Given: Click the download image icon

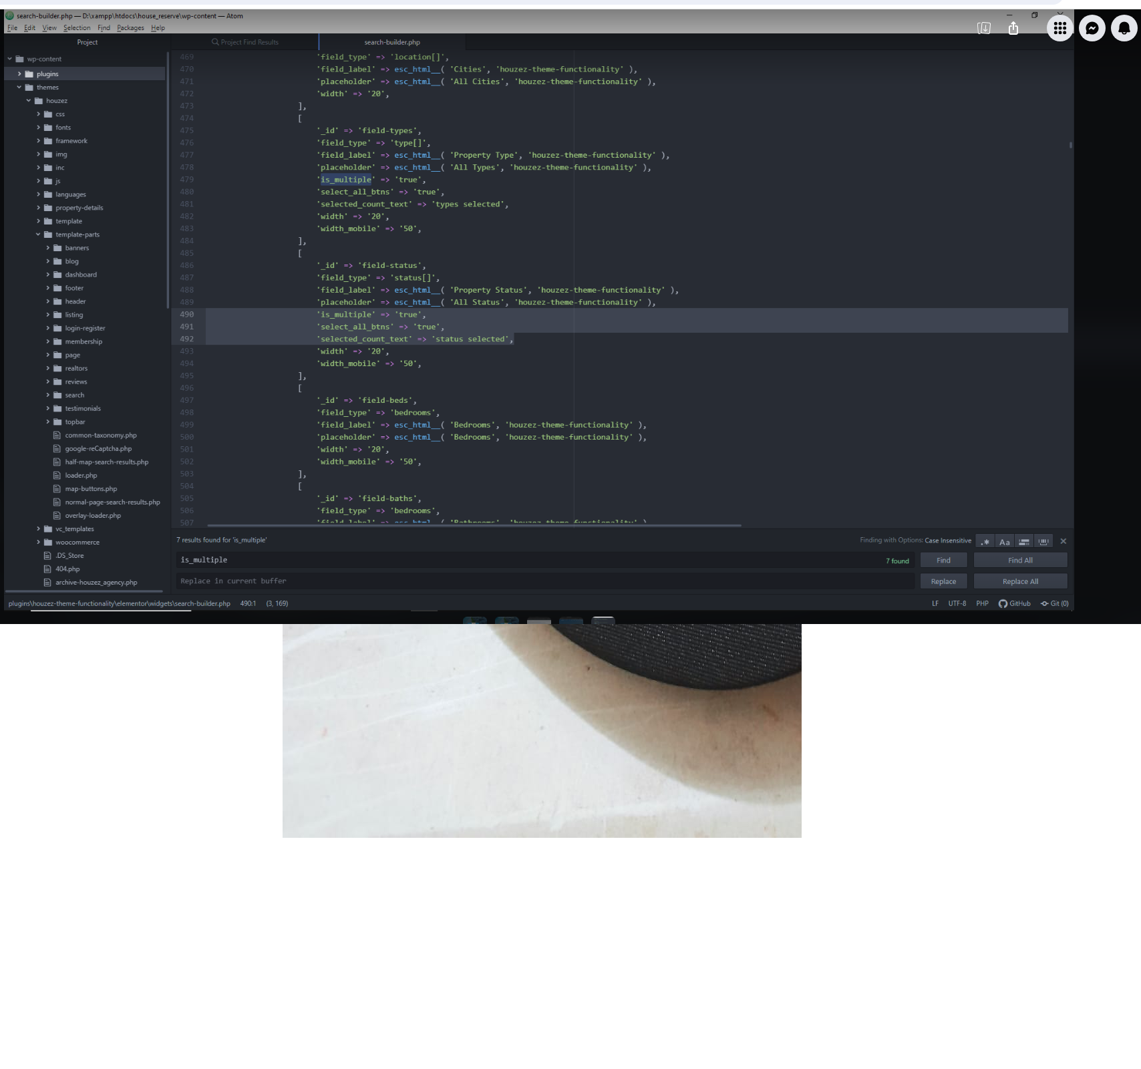Looking at the screenshot, I should 984,28.
